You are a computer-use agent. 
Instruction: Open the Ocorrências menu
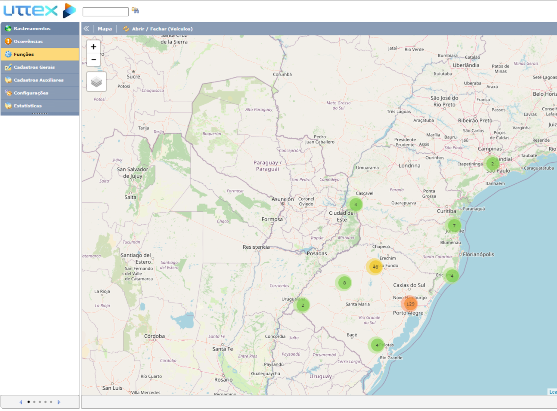click(x=40, y=41)
